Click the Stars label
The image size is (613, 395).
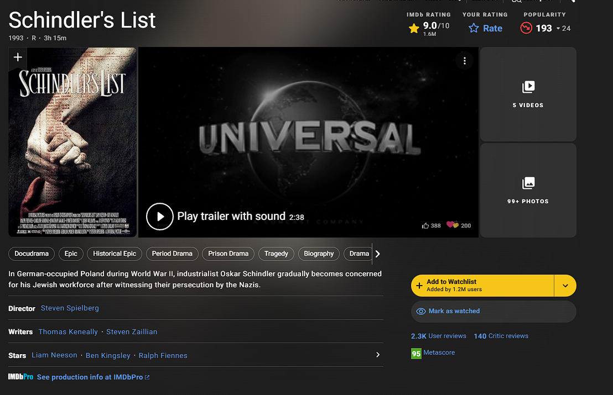click(x=17, y=356)
